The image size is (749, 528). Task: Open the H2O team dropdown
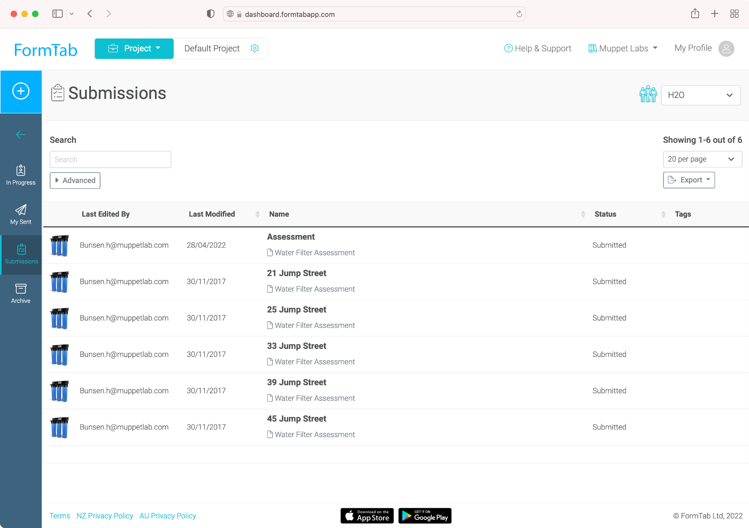(x=701, y=95)
